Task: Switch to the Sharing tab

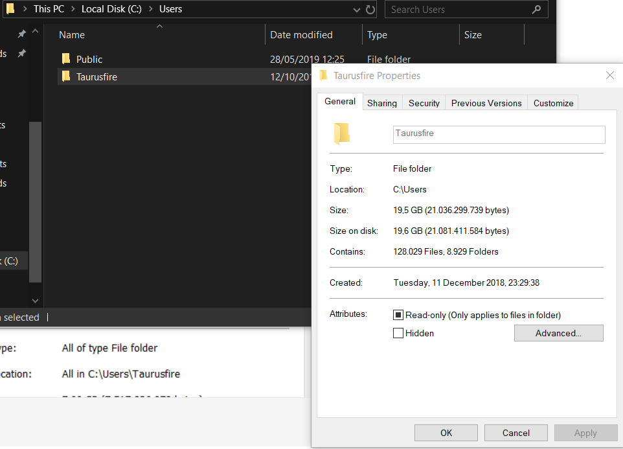Action: click(x=382, y=103)
